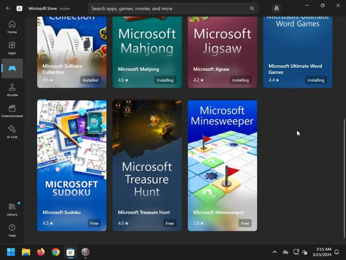Launch Google Chrome from the taskbar
This screenshot has height=260, width=346.
click(x=56, y=252)
